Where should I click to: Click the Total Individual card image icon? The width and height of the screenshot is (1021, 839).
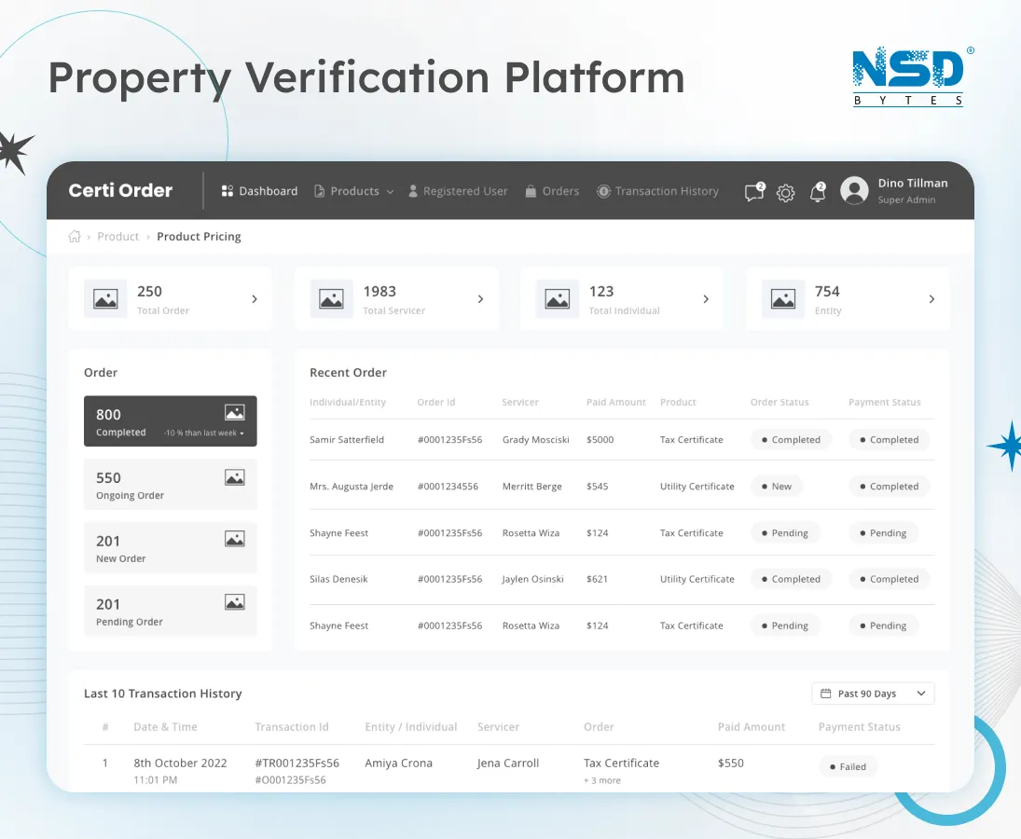[x=558, y=298]
